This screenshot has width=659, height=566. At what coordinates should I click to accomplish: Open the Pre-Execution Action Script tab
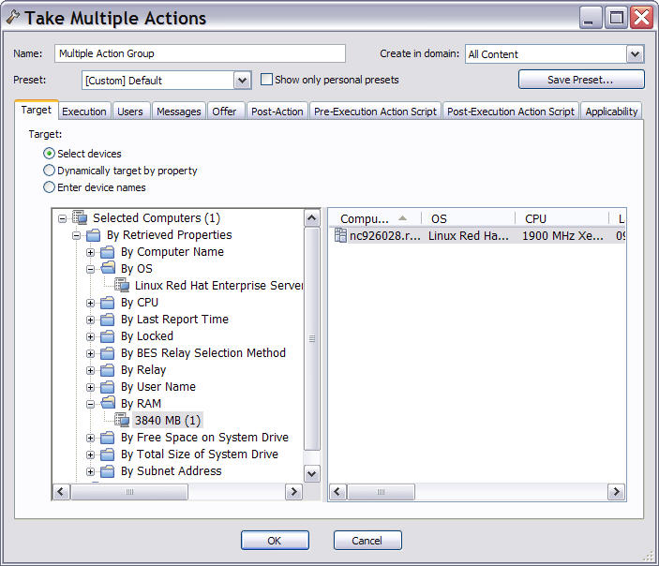[375, 112]
